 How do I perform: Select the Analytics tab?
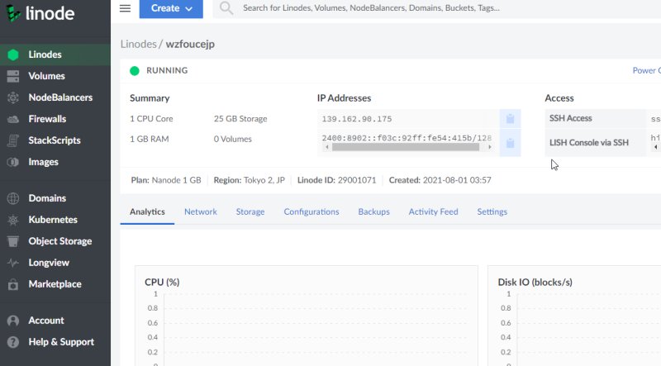(x=147, y=212)
